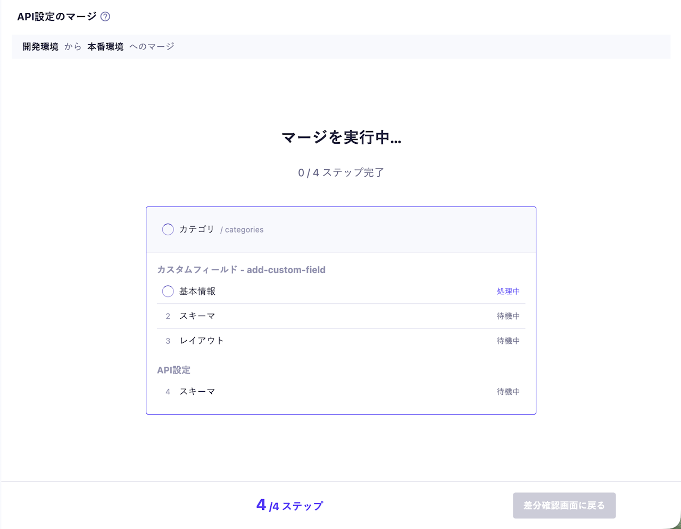Click step number 3 beside レイアウト
This screenshot has width=681, height=529.
[x=168, y=341]
